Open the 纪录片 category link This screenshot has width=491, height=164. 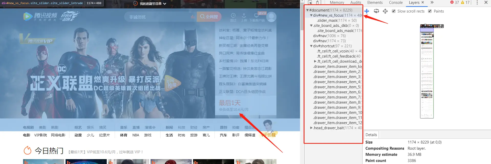pos(104,135)
